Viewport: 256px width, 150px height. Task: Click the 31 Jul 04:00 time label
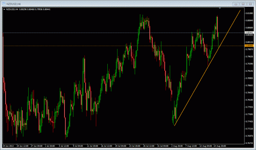[163, 146]
